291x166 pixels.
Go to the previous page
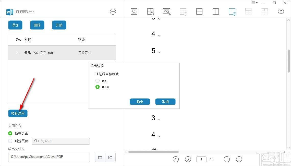coord(176,159)
